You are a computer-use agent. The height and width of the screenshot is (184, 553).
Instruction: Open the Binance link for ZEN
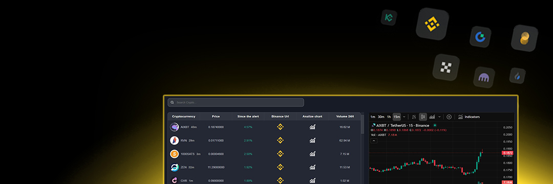pos(280,167)
